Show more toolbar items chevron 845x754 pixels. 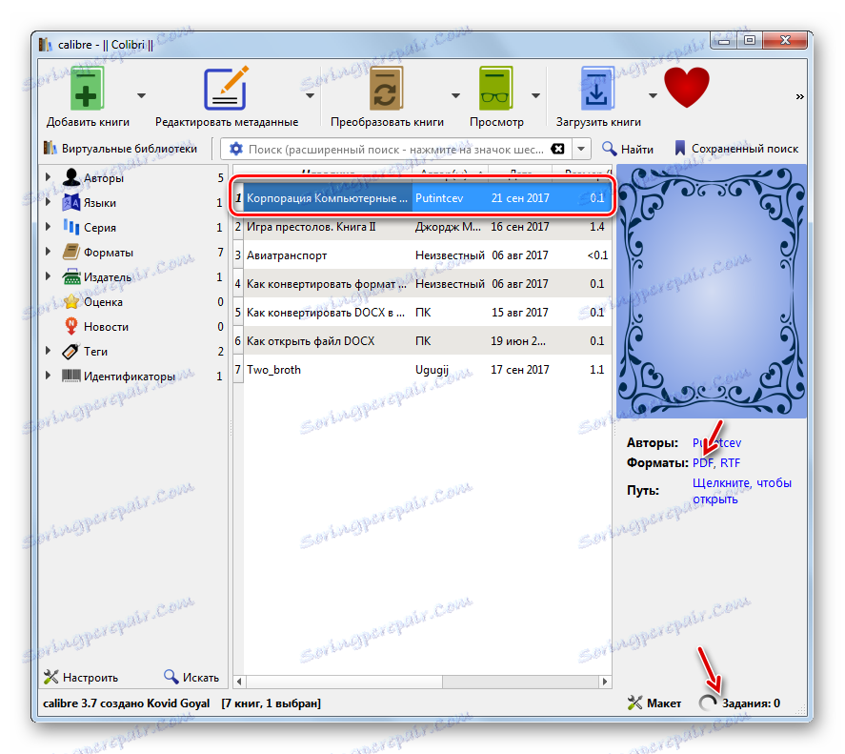[799, 96]
